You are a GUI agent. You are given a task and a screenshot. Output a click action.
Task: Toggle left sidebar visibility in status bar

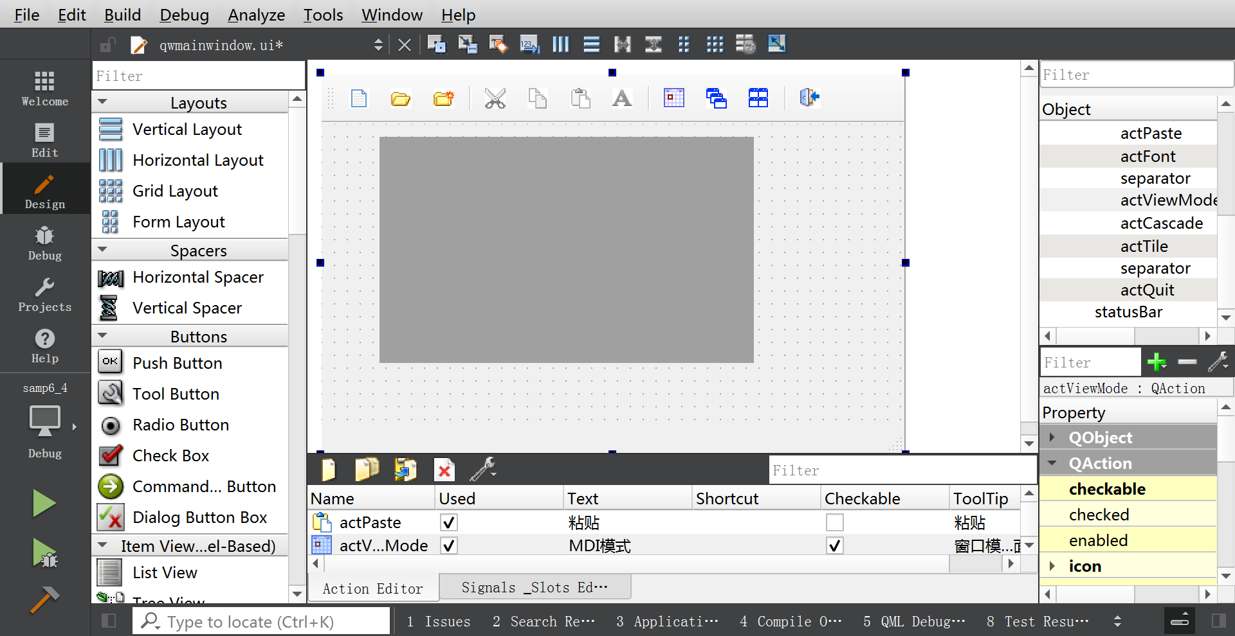click(109, 621)
